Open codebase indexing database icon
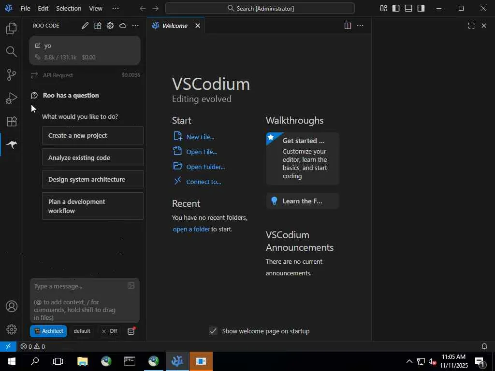The width and height of the screenshot is (495, 371). click(131, 331)
